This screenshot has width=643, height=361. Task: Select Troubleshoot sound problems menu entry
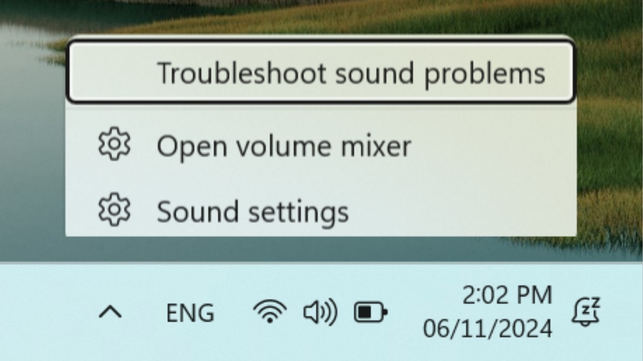(320, 72)
